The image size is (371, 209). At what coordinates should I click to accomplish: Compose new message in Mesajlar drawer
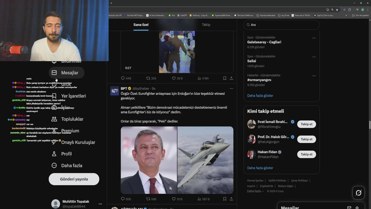(349, 208)
